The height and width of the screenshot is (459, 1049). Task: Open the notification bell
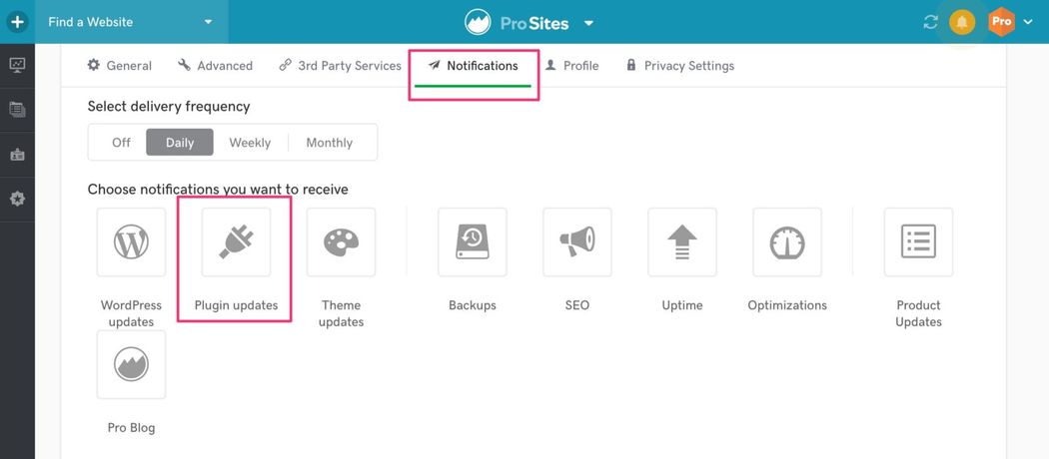tap(962, 22)
